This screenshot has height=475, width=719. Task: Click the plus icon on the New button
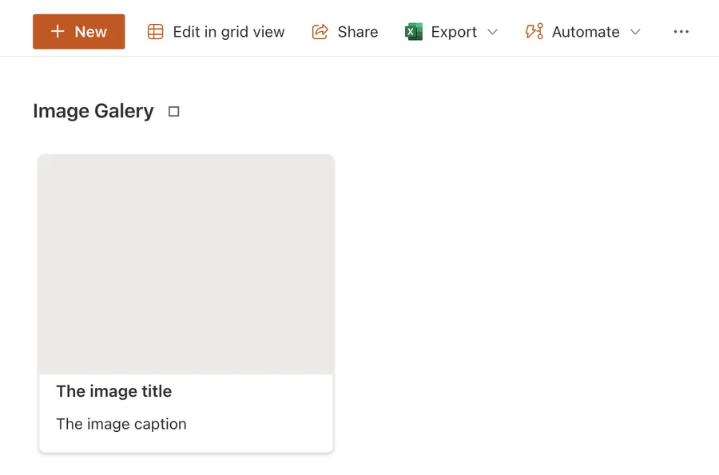(x=57, y=32)
